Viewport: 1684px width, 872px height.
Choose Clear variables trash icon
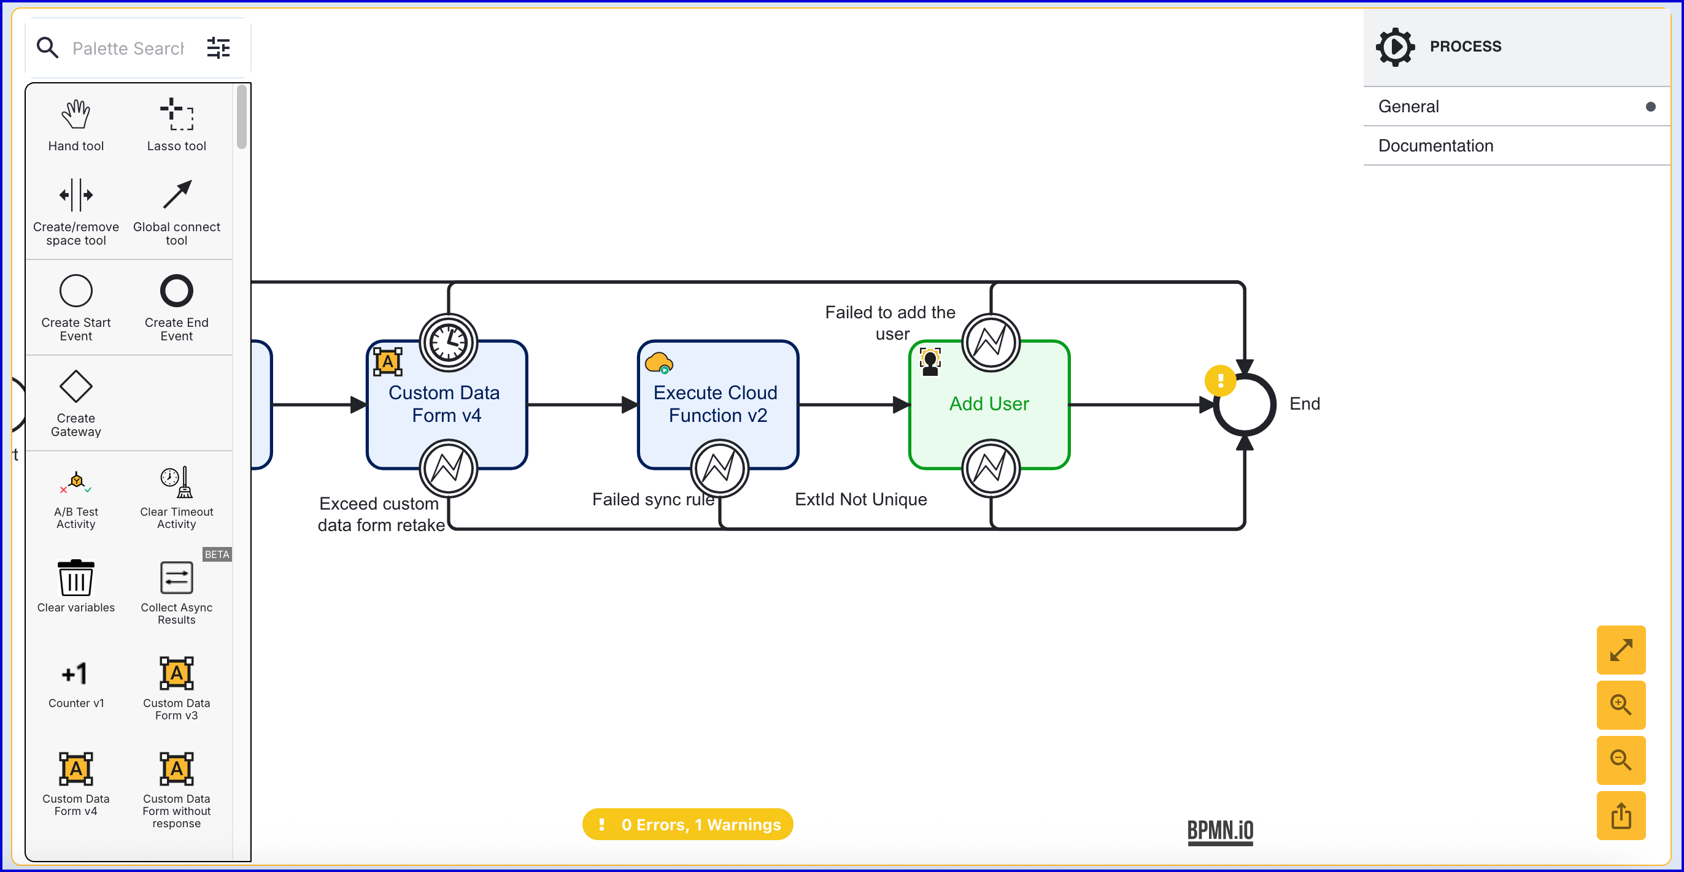[76, 578]
